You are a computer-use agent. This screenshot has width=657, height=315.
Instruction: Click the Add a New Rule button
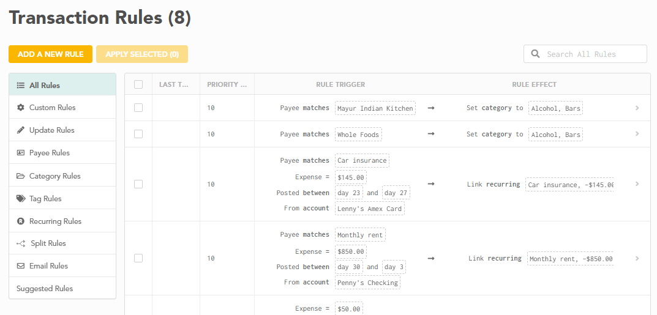pyautogui.click(x=50, y=54)
